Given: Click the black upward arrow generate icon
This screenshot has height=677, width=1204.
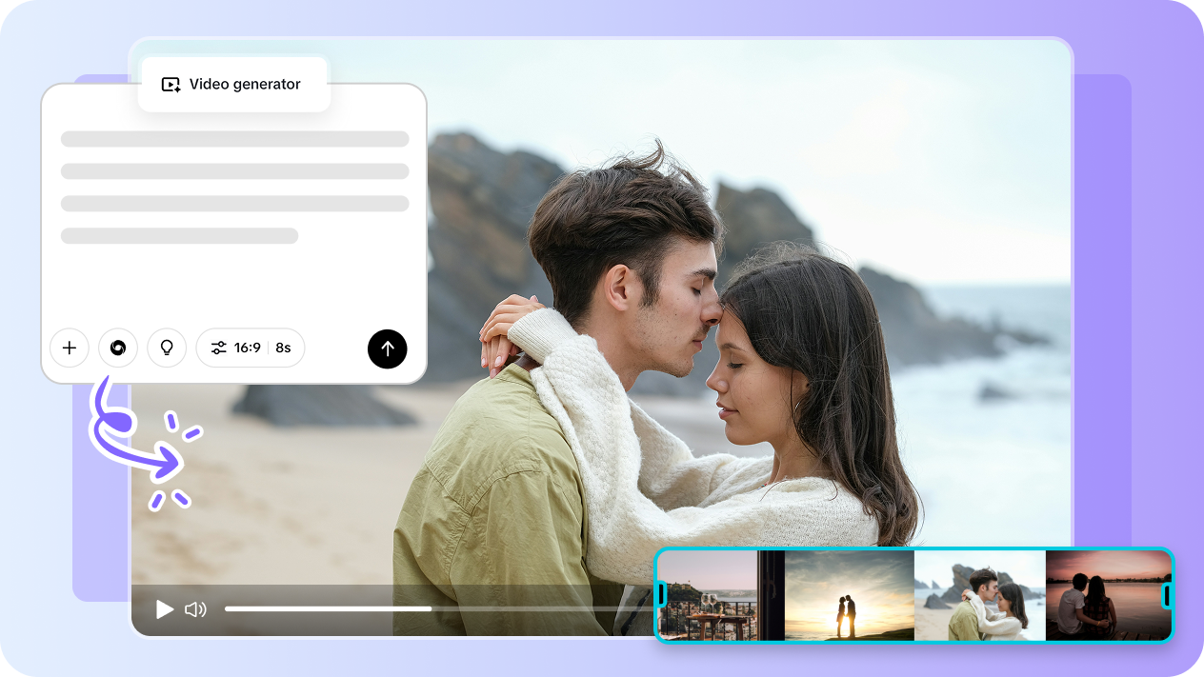Looking at the screenshot, I should click(387, 348).
